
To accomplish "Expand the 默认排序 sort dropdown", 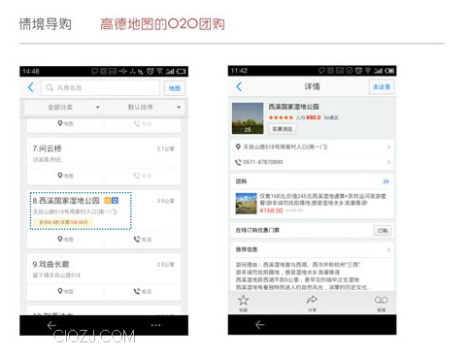I will [x=145, y=107].
